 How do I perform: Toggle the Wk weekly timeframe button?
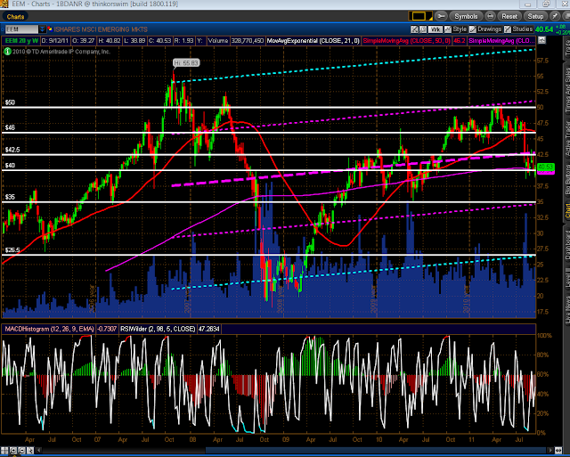pyautogui.click(x=436, y=29)
